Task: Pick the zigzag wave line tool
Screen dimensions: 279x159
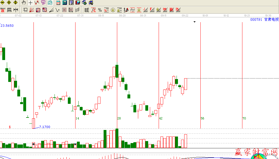Action: pyautogui.click(x=58, y=10)
